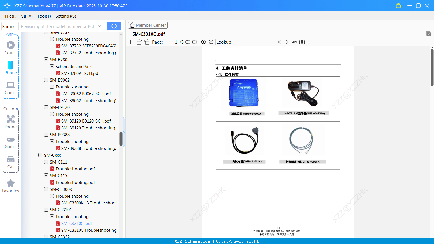Viewport: 434px width, 244px height.
Task: Open SM-C3310C Troubleshooting file
Action: point(86,230)
